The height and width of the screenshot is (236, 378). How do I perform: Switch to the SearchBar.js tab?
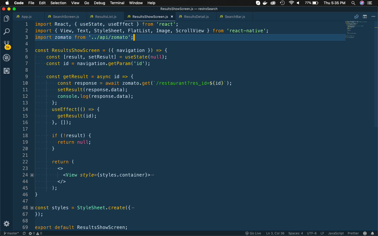pyautogui.click(x=235, y=17)
